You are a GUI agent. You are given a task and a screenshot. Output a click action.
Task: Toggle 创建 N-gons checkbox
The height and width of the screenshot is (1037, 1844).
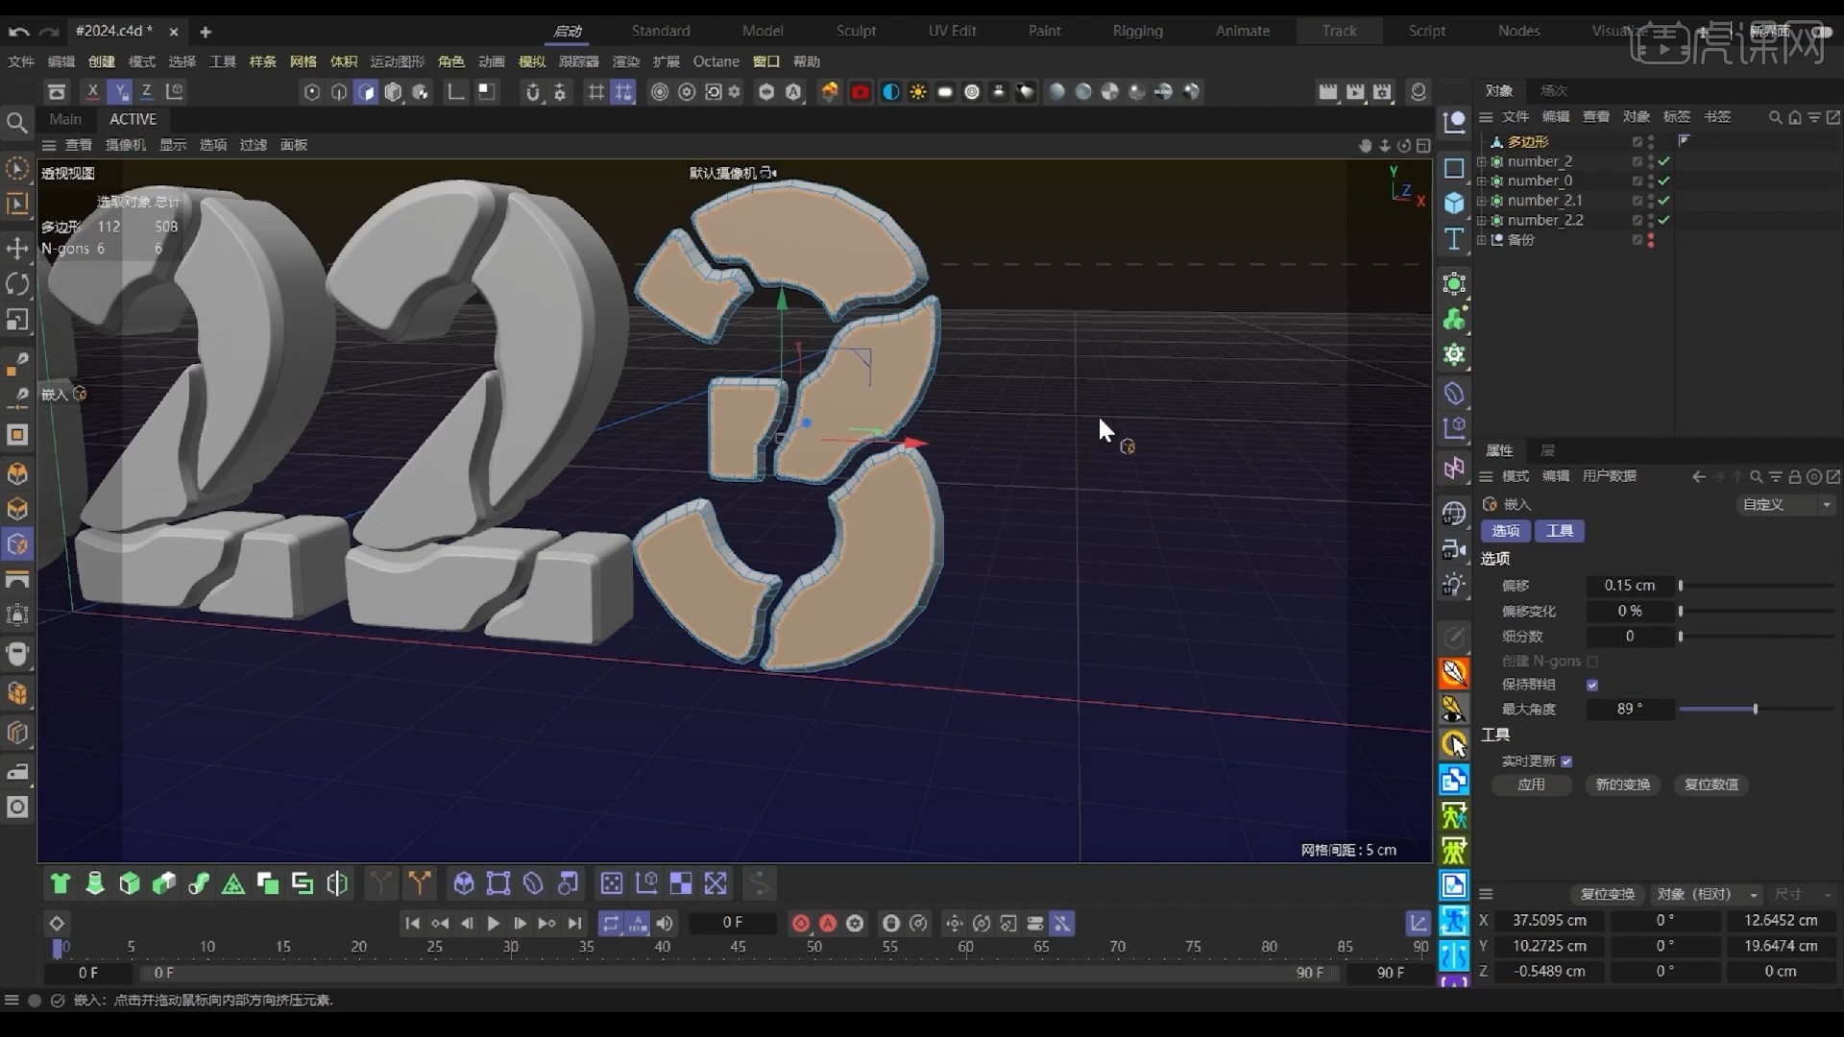coord(1592,662)
